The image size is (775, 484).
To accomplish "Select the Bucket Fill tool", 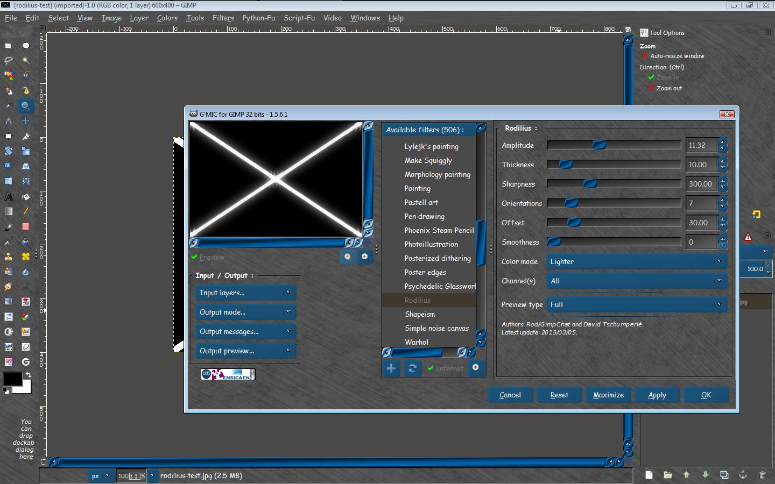I will [26, 196].
